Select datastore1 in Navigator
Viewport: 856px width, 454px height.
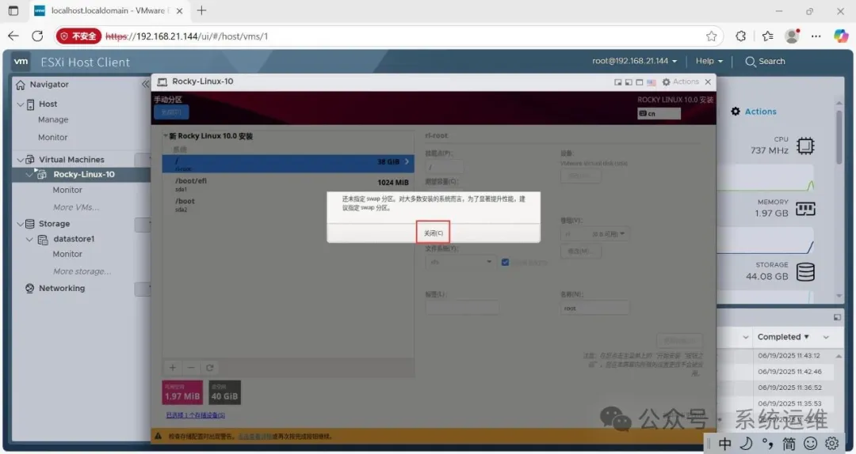(x=74, y=240)
